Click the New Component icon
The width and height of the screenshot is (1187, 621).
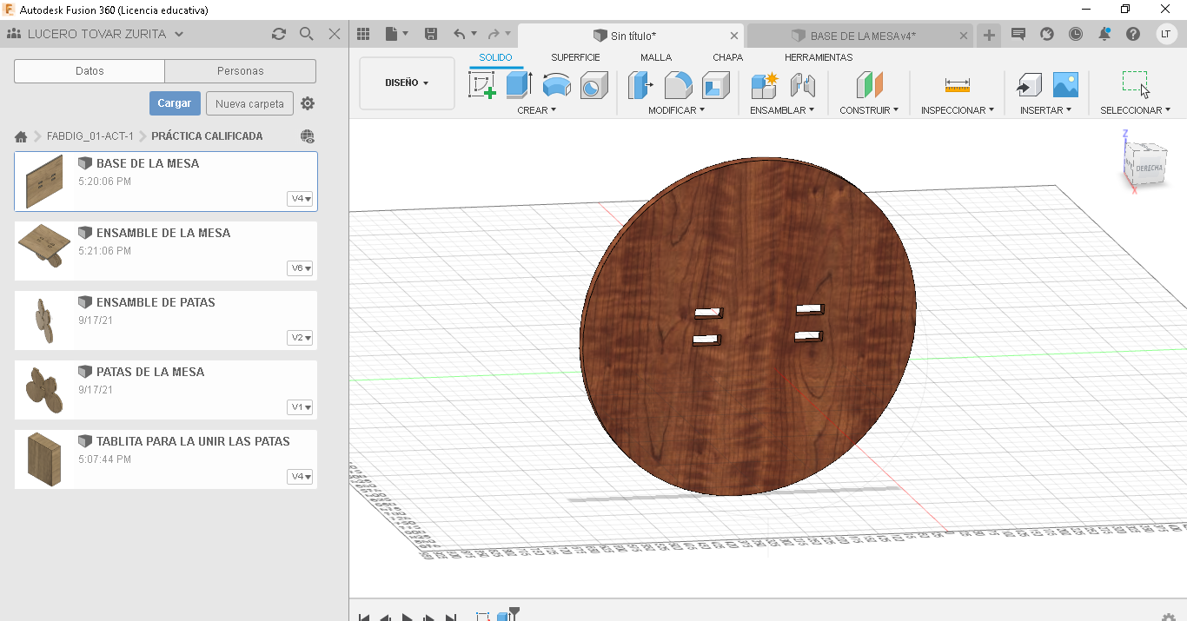pyautogui.click(x=765, y=85)
